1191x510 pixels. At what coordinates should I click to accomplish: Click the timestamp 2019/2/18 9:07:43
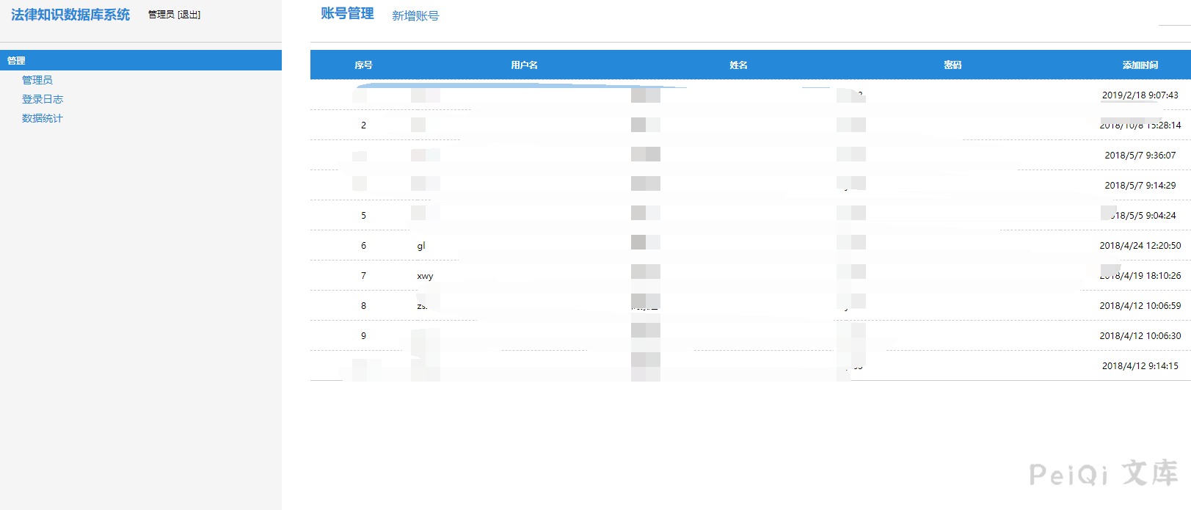(1140, 95)
